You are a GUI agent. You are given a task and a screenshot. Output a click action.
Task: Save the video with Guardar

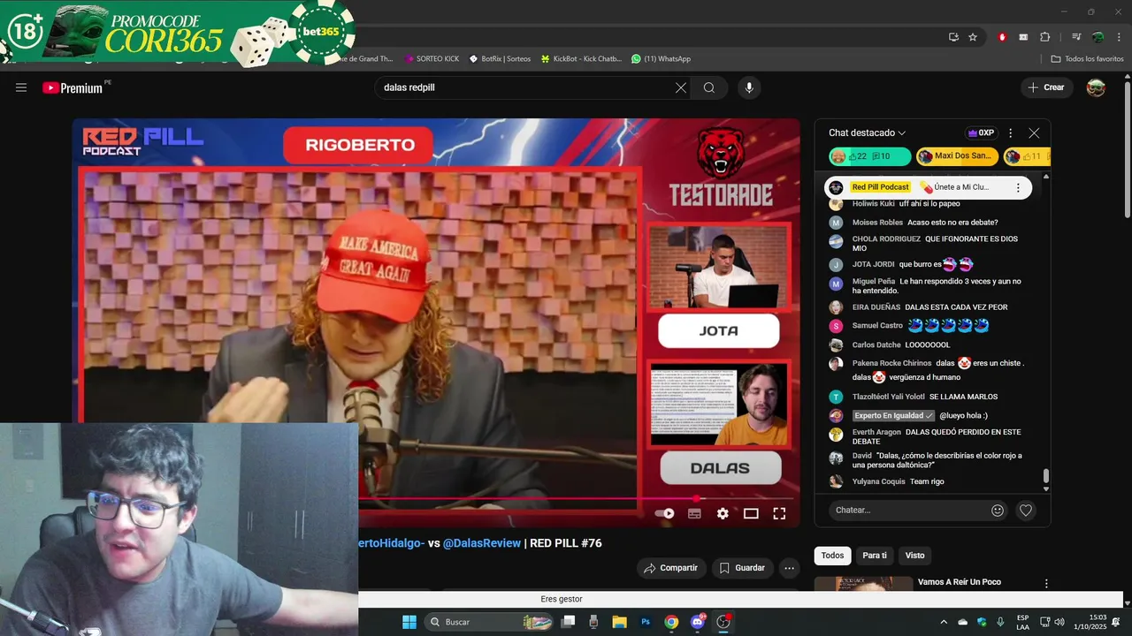[x=742, y=568]
